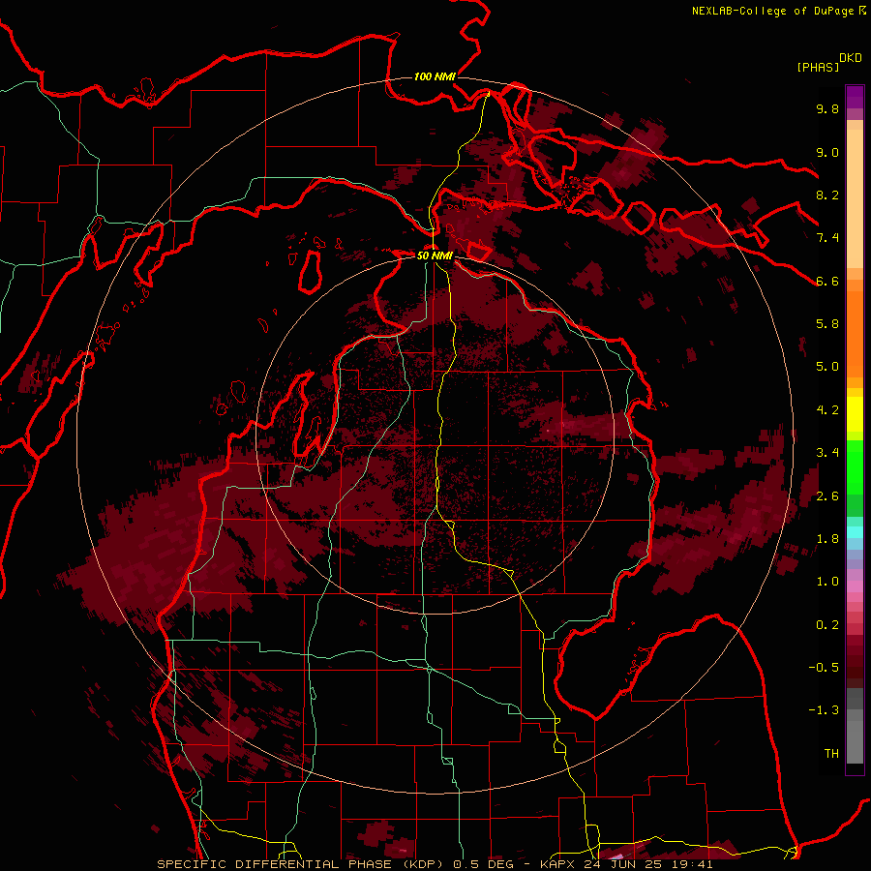The width and height of the screenshot is (871, 871).
Task: Pick the purple top segment of the color bar
Action: (x=855, y=97)
